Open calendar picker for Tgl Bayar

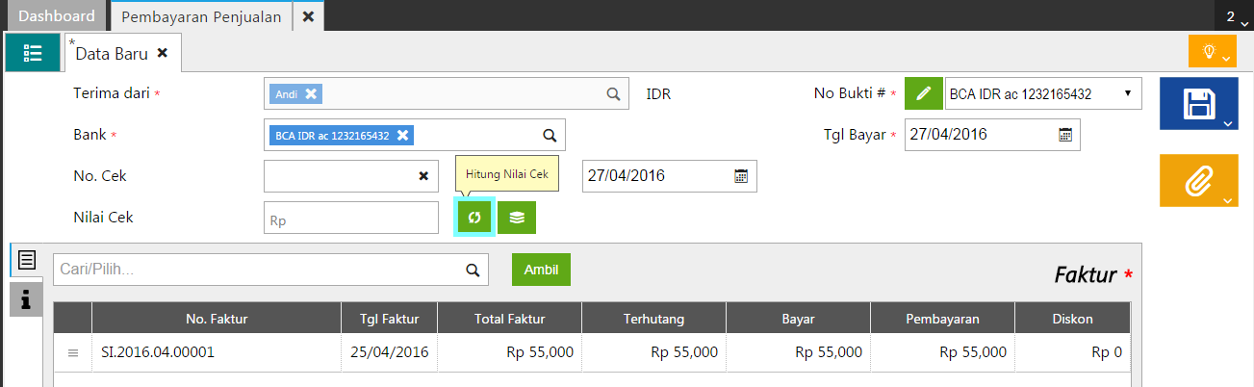pos(1065,136)
